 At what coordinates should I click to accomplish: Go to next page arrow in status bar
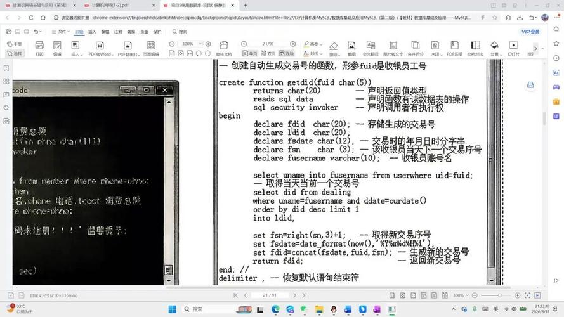pyautogui.click(x=294, y=295)
